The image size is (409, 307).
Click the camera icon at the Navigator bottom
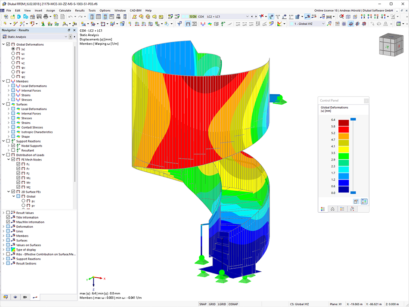tap(25, 297)
